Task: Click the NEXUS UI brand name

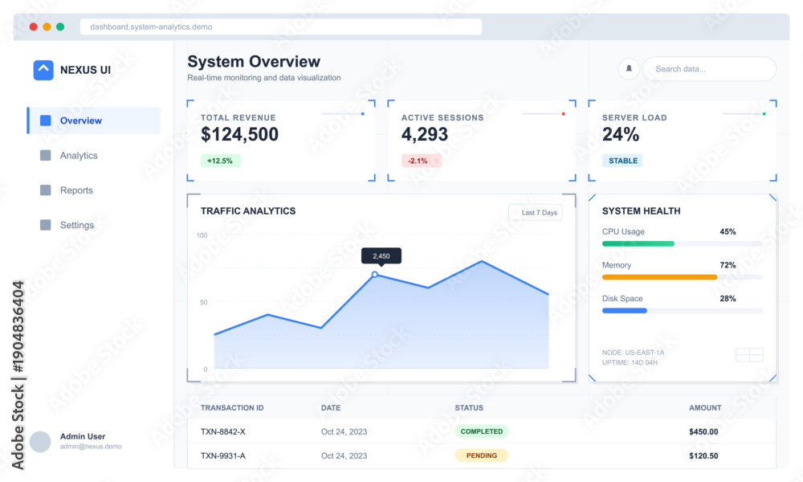Action: coord(86,70)
